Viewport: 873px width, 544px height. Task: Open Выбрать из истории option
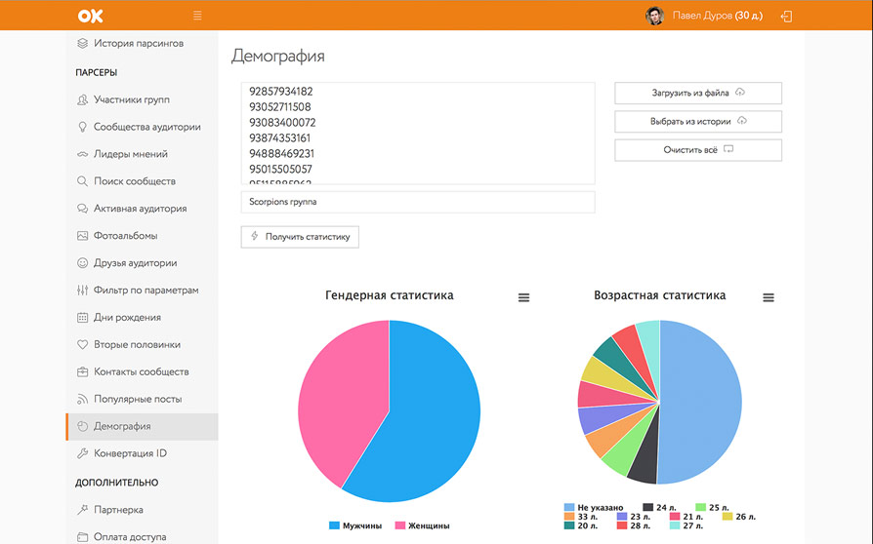coord(697,122)
